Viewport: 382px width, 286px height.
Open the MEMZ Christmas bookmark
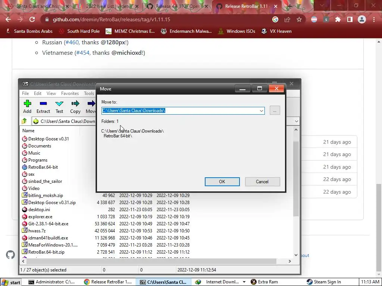(130, 31)
